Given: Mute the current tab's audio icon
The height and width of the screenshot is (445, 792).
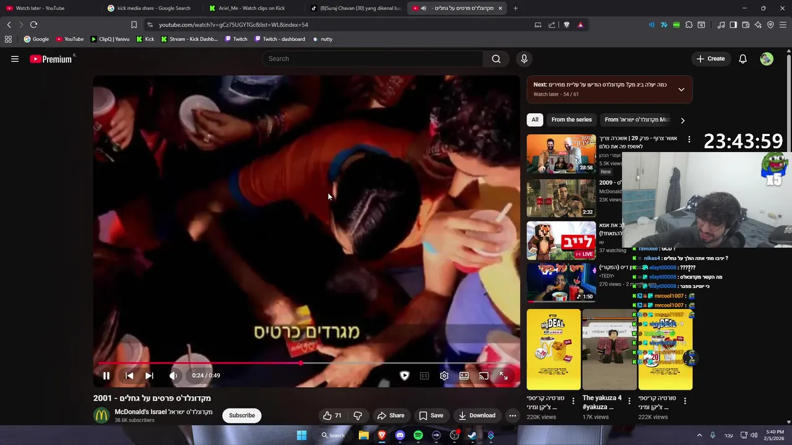Looking at the screenshot, I should tap(424, 8).
